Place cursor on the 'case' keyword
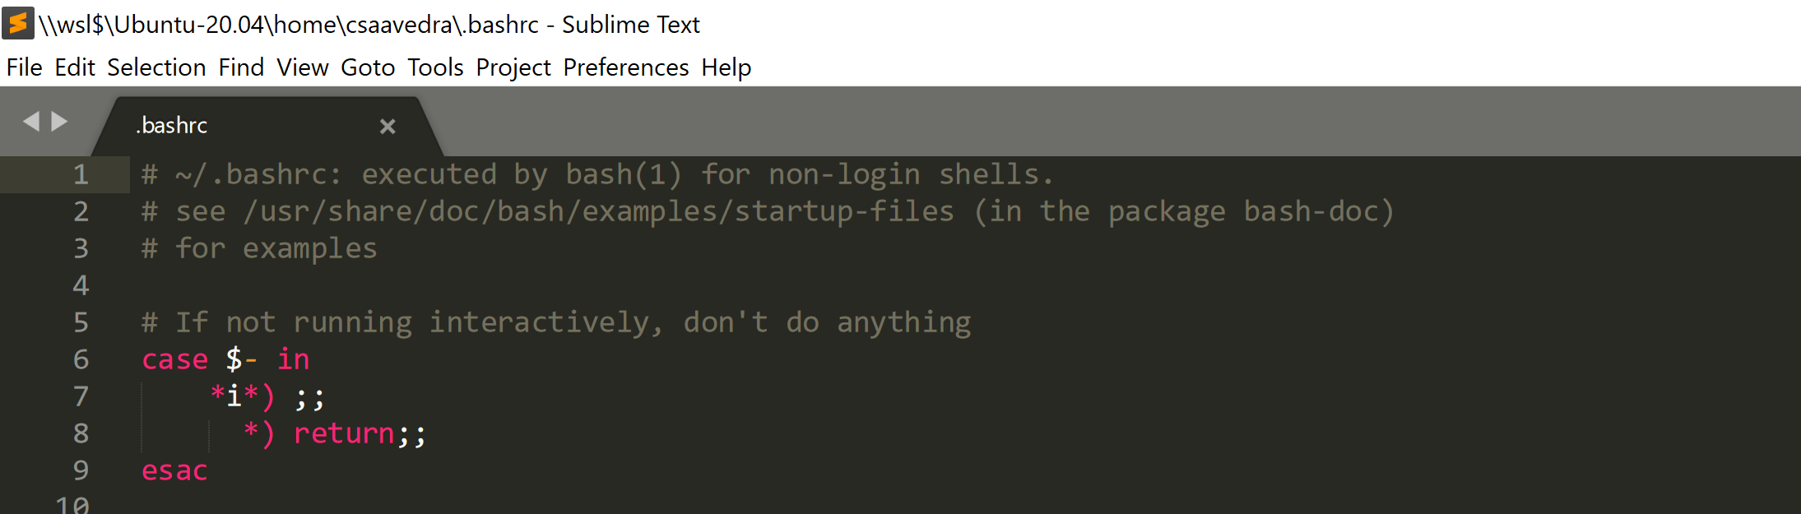The width and height of the screenshot is (1801, 514). [x=174, y=359]
